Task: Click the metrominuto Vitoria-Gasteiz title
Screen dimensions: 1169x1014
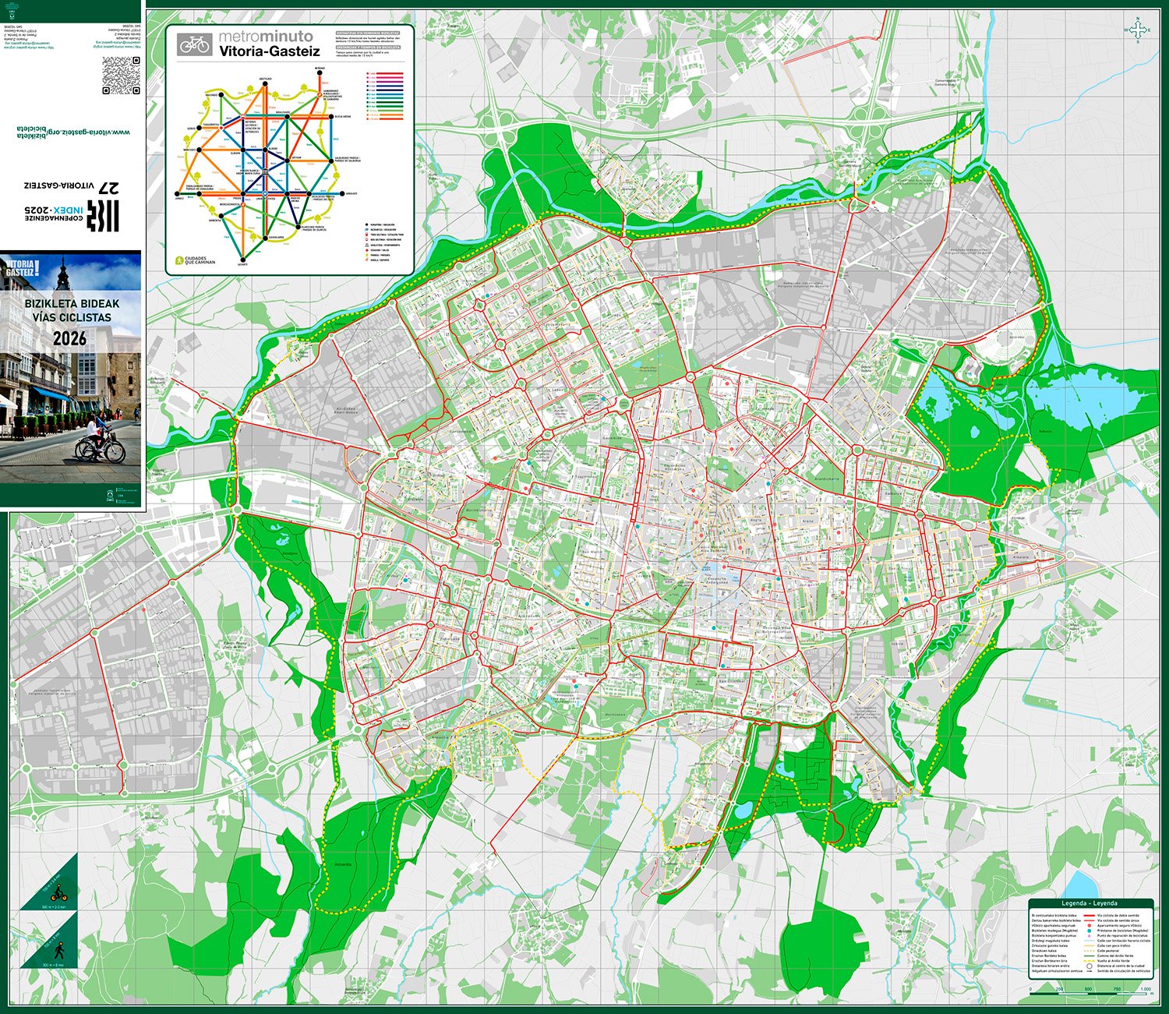Action: [x=269, y=44]
